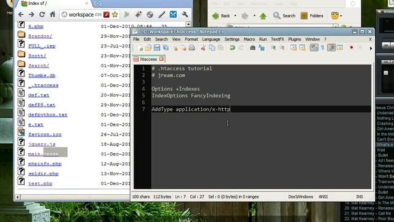Open Chrome wrench settings menu

click(185, 14)
